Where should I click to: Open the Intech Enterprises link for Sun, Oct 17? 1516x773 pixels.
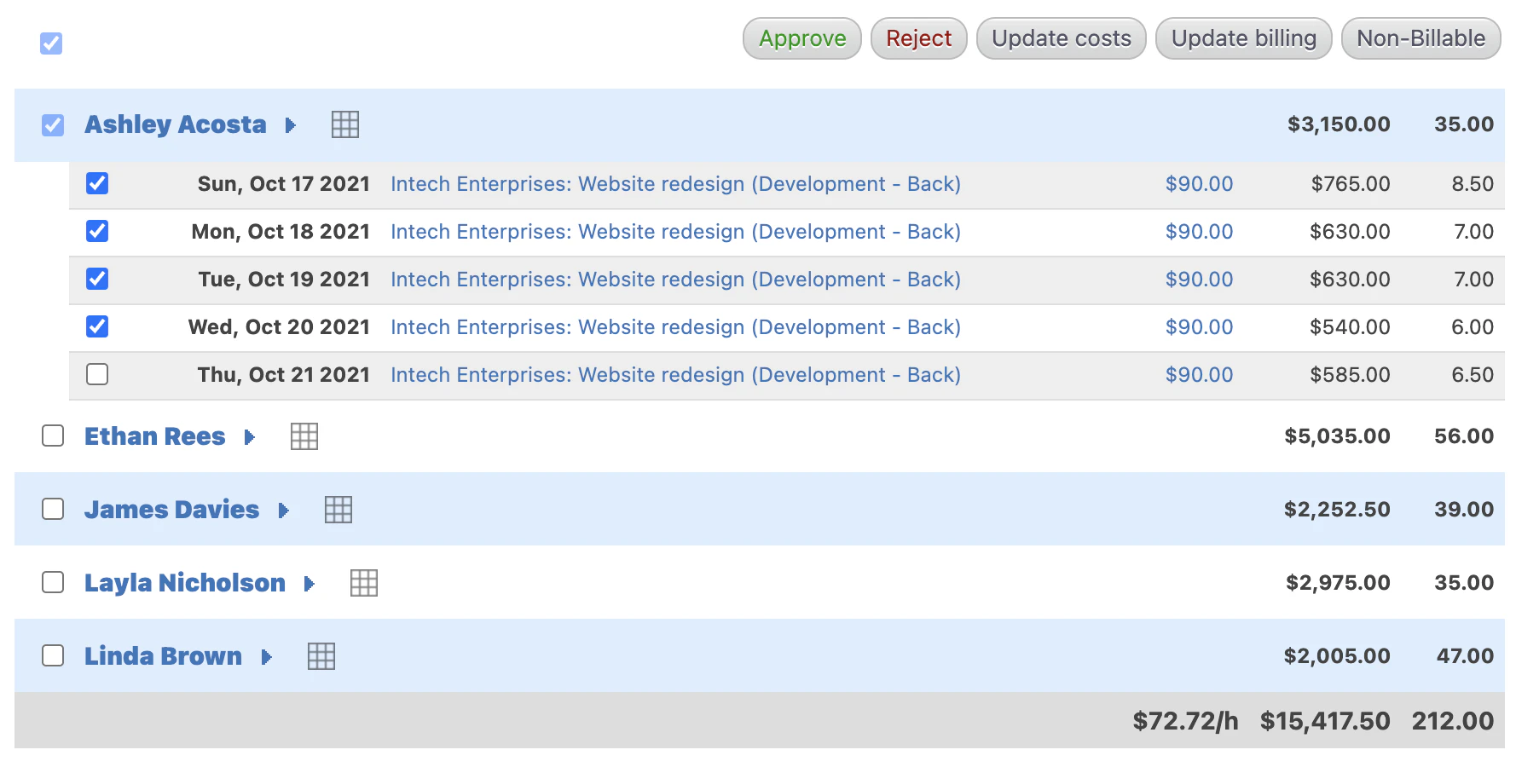(x=675, y=183)
